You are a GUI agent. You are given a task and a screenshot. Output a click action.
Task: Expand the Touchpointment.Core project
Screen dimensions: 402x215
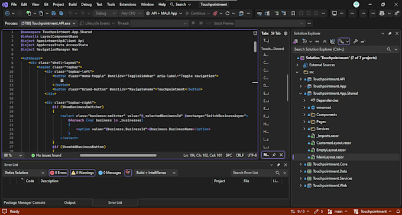301,164
